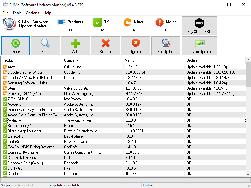Viewport: 251px width, 188px height.
Task: Click the red X Remove button
Action: coord(106,46)
